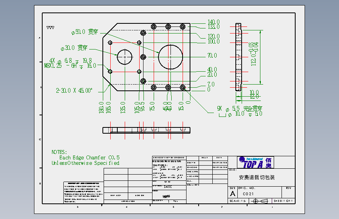Select the 140.0 ordinate dimension
The image size is (339, 219).
tap(213, 21)
